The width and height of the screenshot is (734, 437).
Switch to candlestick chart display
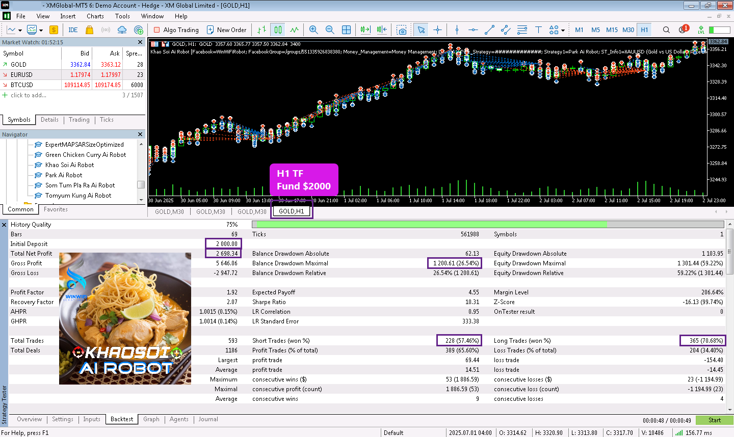[278, 30]
